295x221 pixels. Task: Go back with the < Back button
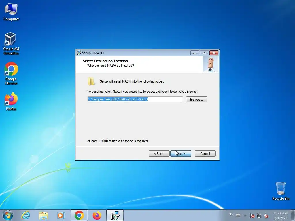[159, 154]
